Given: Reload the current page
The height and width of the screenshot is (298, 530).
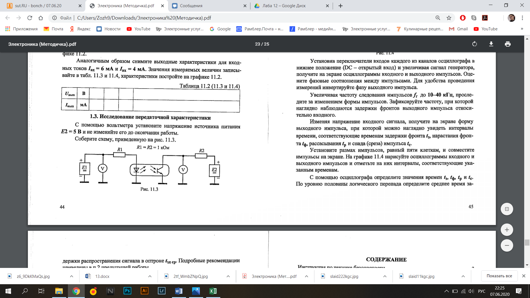Looking at the screenshot, I should pos(30,18).
